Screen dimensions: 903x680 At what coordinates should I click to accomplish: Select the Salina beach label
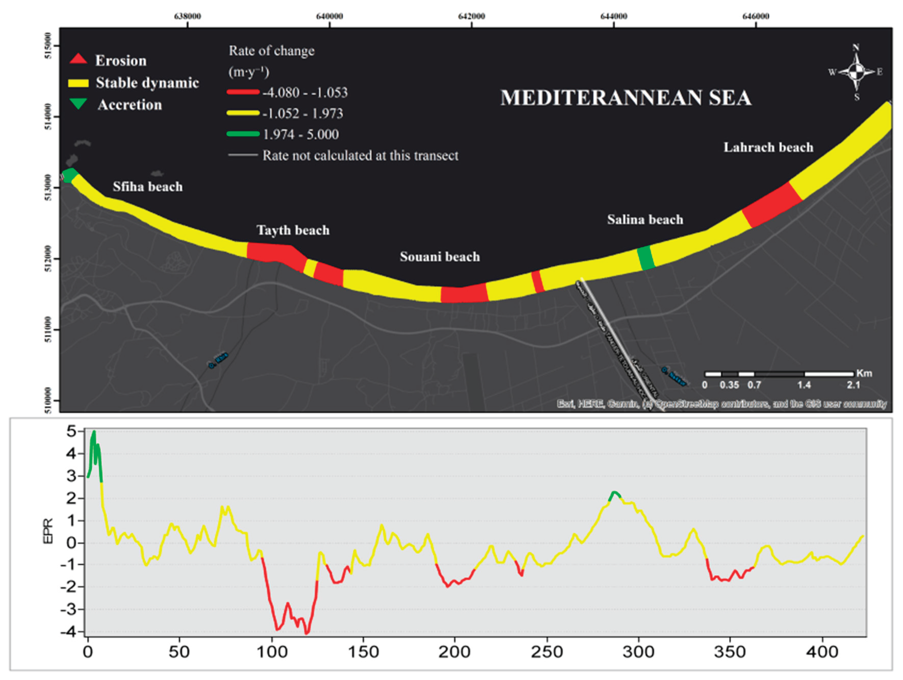click(645, 219)
